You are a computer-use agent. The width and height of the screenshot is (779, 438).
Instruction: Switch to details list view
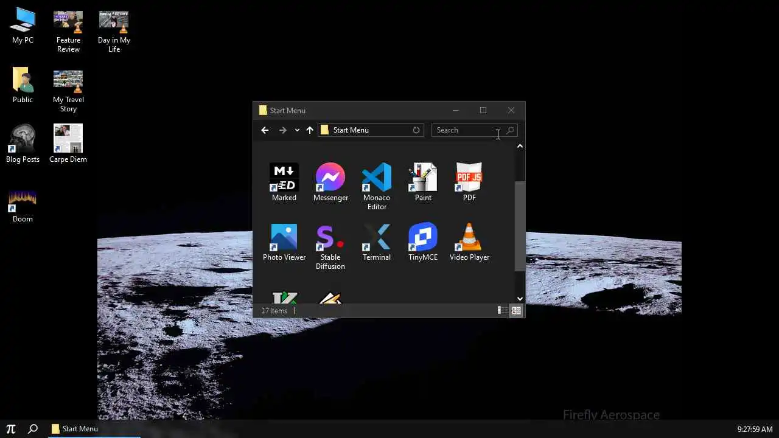coord(503,311)
